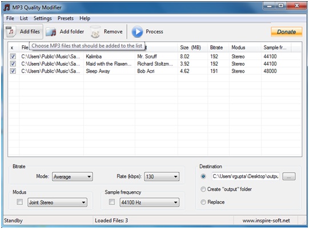Click the Remove trash bin icon
Screen dimensions: 309x229
[x=95, y=32]
